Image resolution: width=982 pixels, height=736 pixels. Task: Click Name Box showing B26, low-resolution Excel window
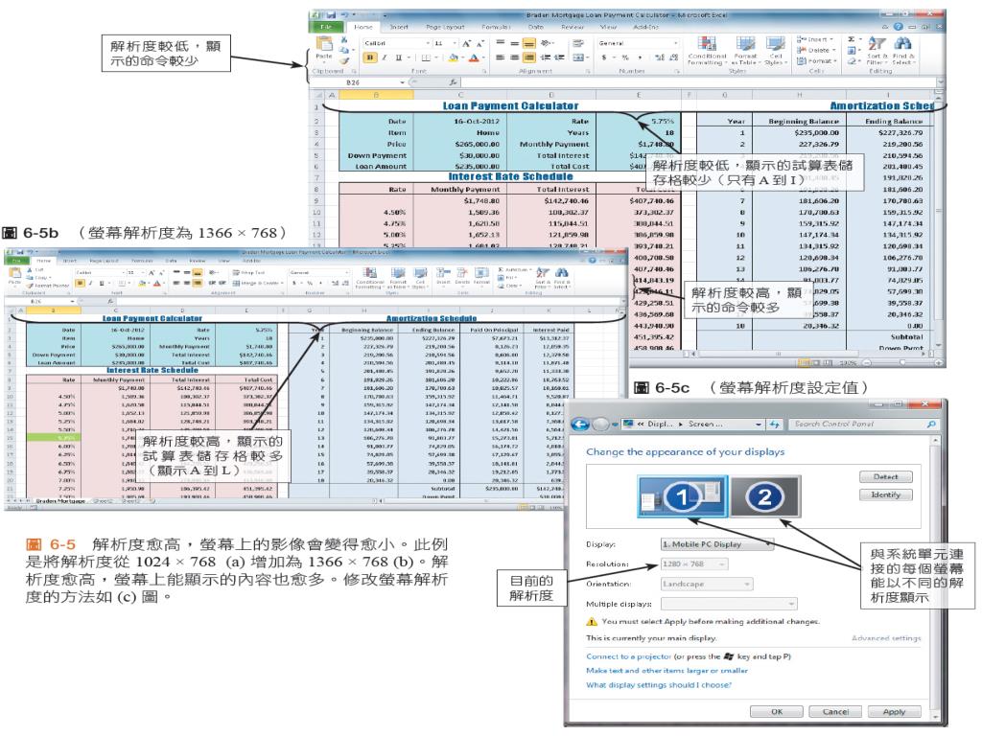[x=357, y=82]
